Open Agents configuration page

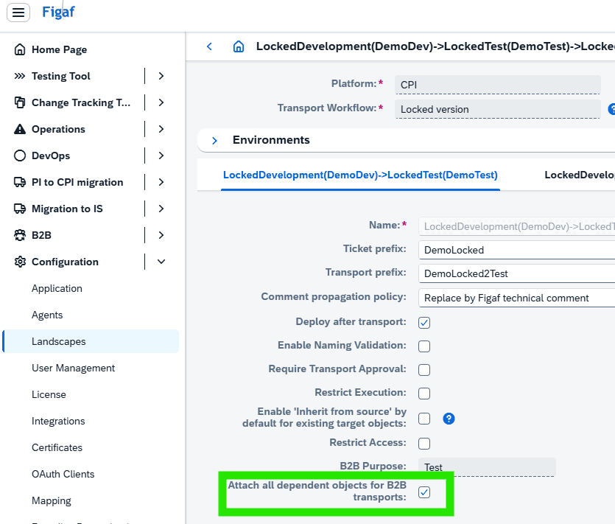(47, 315)
